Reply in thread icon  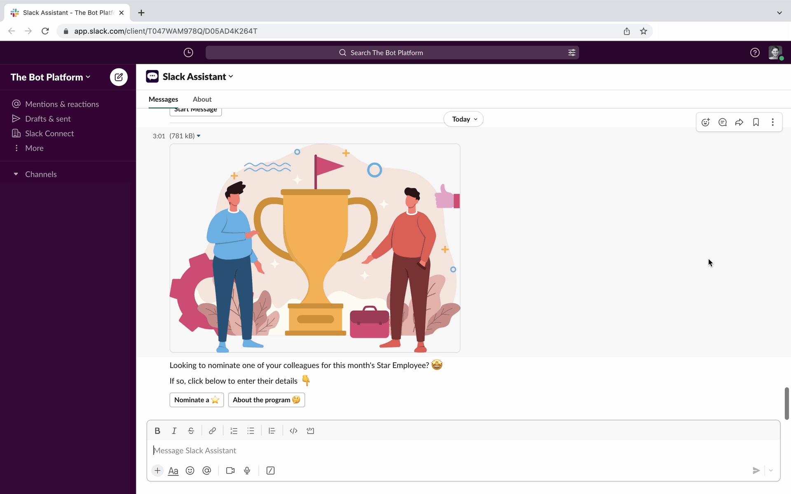click(x=723, y=122)
